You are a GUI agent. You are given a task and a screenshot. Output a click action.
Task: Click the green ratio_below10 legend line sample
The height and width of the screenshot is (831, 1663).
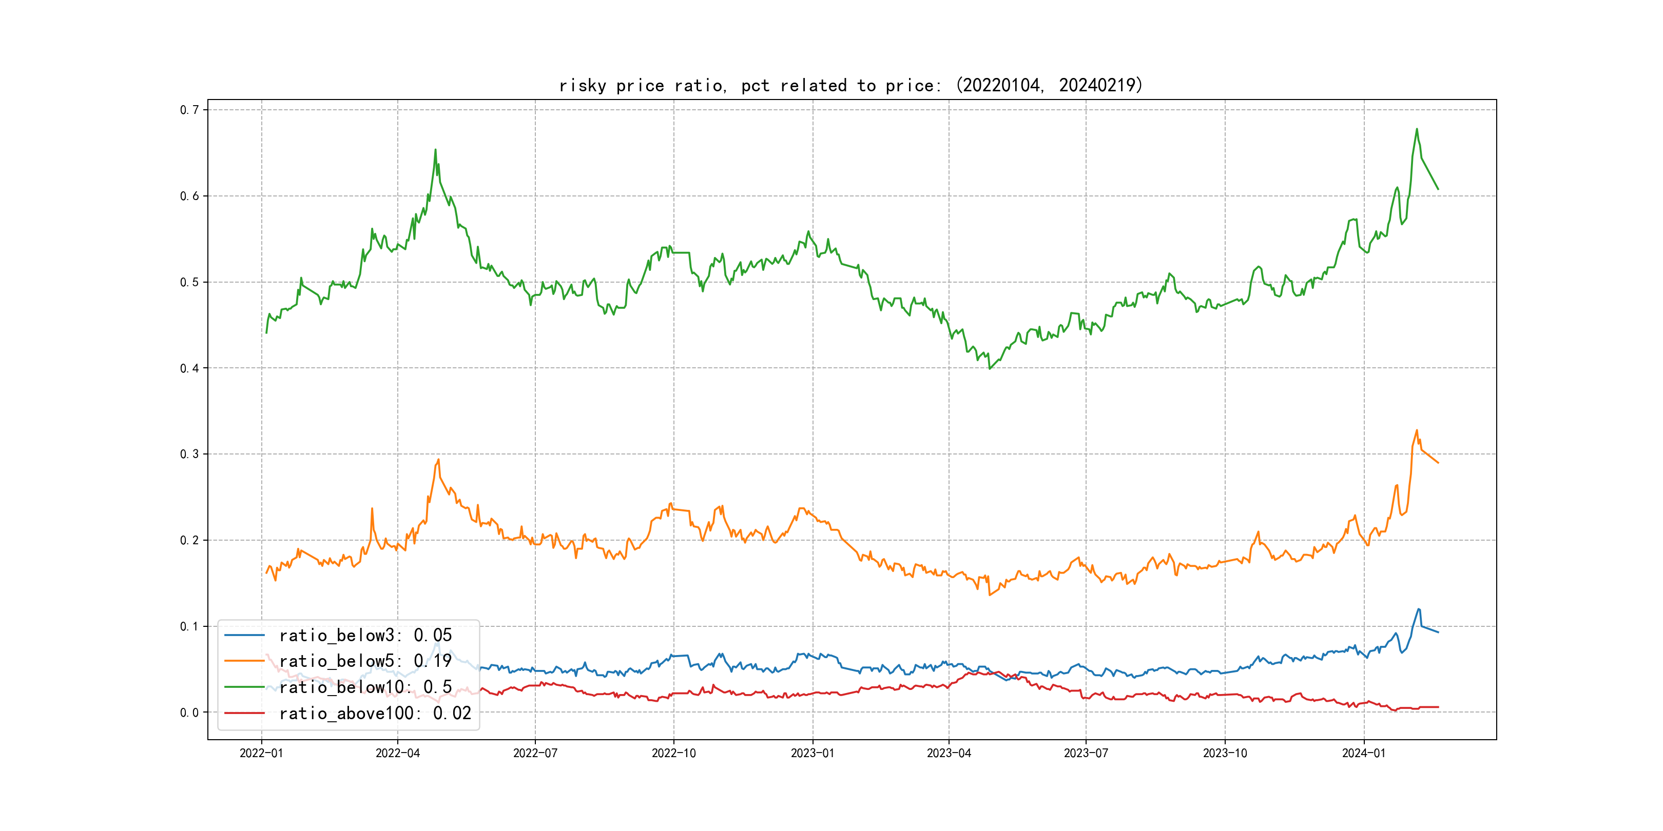pos(244,687)
